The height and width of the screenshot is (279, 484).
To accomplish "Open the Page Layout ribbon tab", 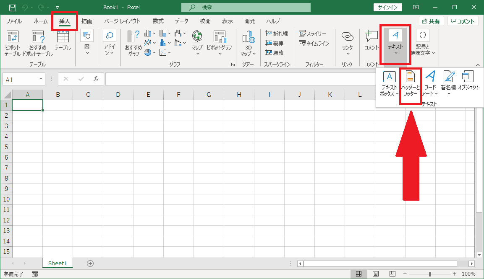I will (x=122, y=21).
